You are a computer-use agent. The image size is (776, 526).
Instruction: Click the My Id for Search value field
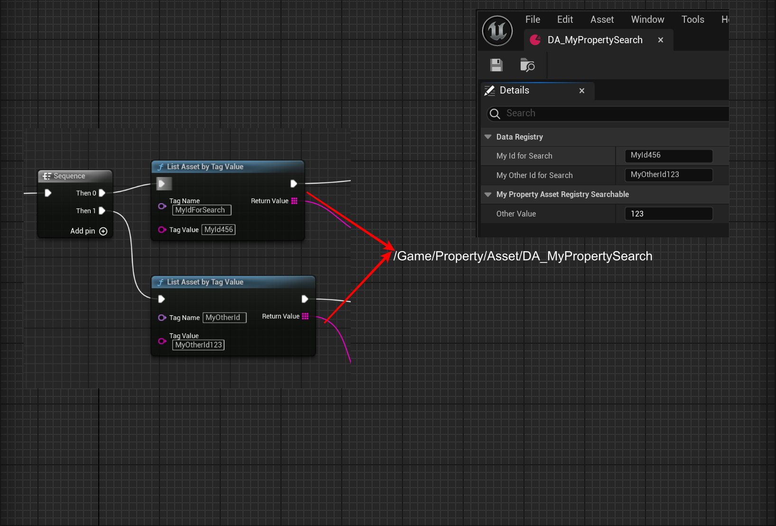click(x=668, y=156)
